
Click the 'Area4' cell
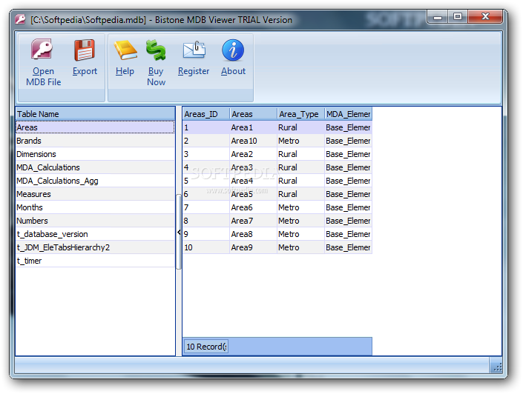253,181
